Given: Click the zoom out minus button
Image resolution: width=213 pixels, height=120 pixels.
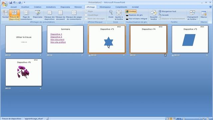Looking at the screenshot, I should (x=184, y=119).
